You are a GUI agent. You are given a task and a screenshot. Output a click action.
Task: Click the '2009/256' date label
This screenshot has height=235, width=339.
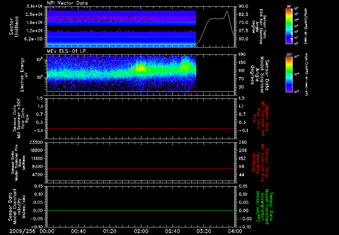point(22,231)
